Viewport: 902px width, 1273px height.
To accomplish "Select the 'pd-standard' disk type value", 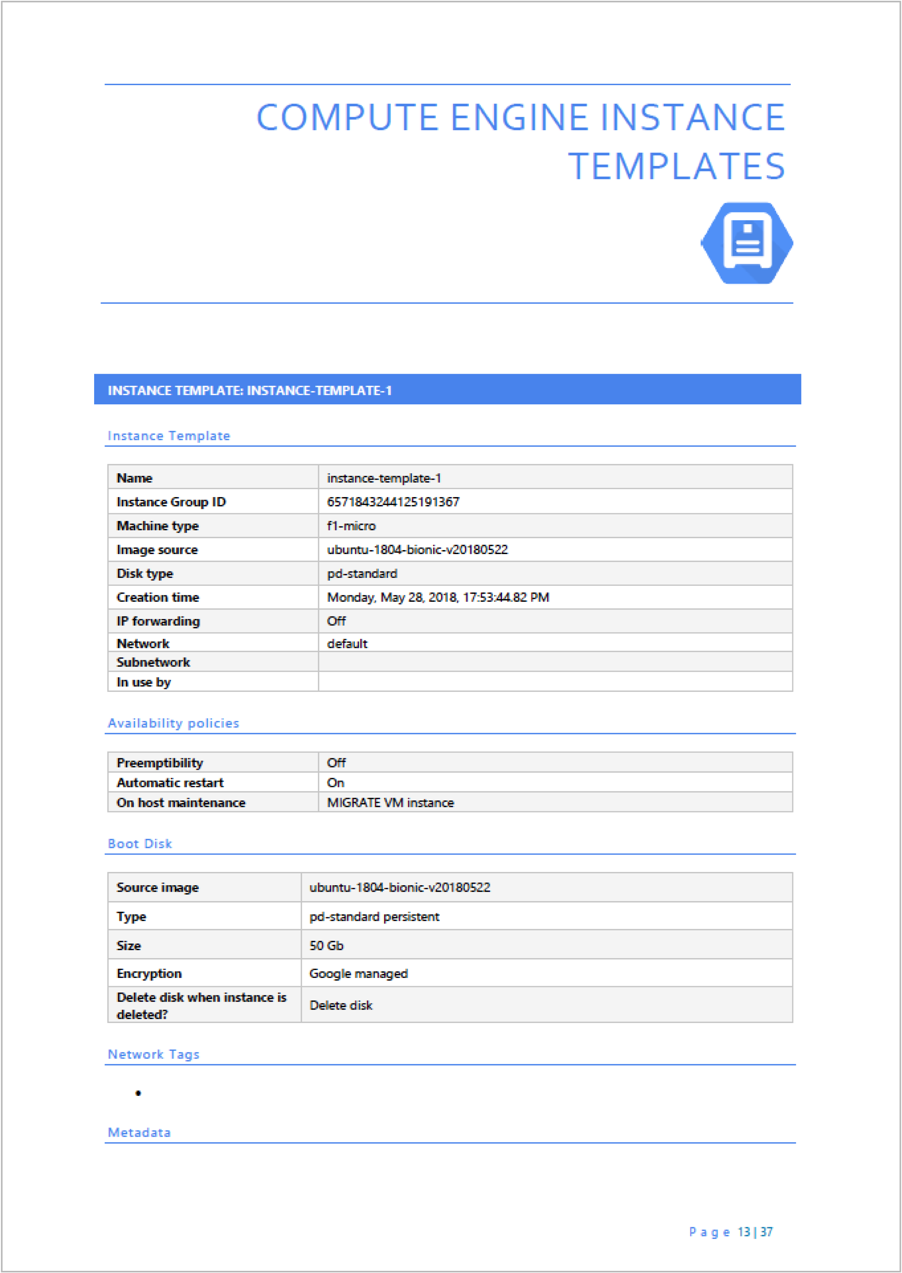I will click(362, 574).
